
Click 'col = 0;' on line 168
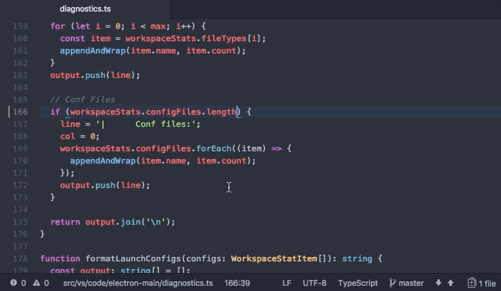[80, 136]
